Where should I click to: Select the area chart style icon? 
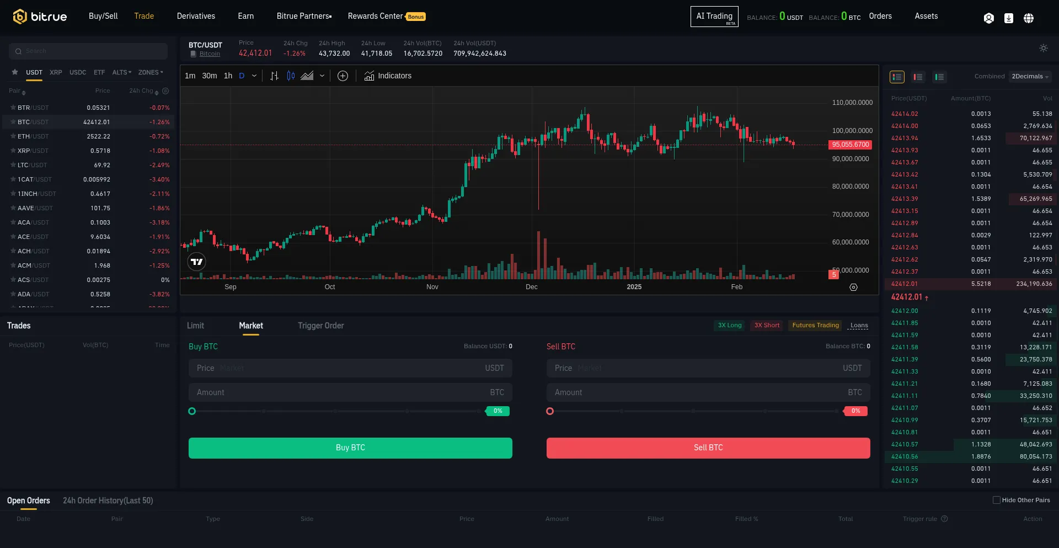[307, 76]
